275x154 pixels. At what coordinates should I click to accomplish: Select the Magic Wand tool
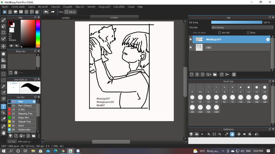[x=3, y=86]
